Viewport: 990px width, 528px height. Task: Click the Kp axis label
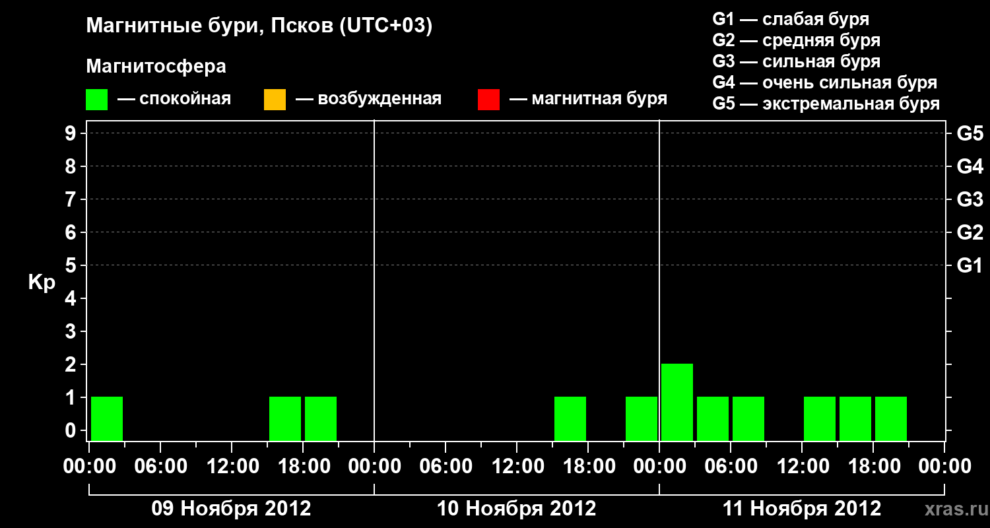click(41, 282)
